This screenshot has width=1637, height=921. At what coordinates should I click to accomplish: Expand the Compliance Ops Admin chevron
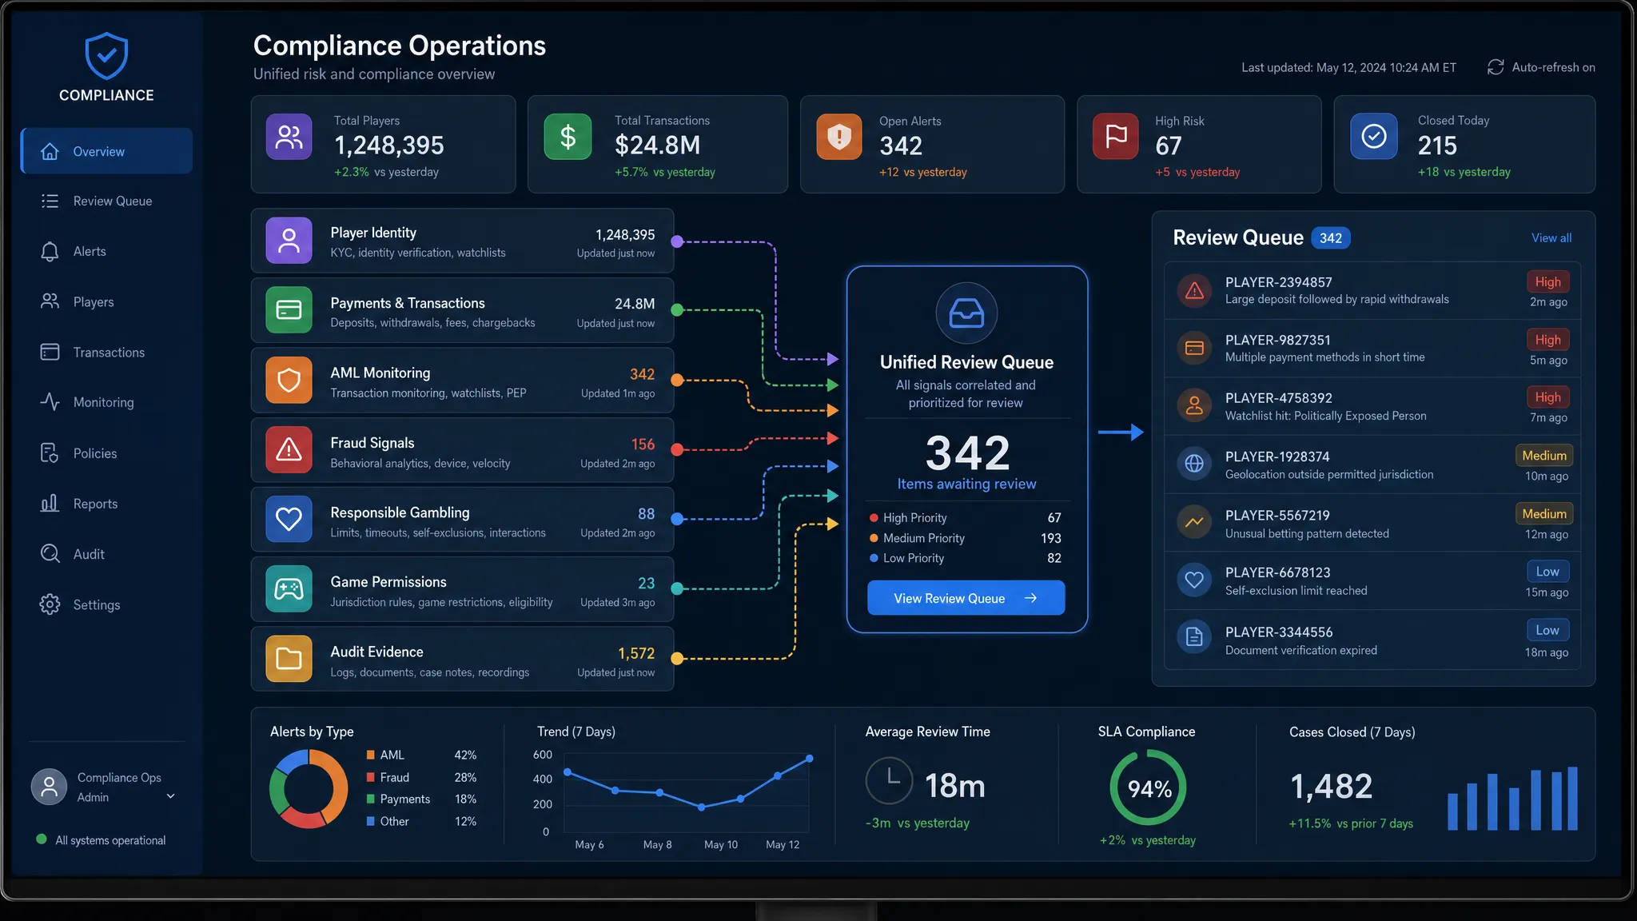pyautogui.click(x=170, y=796)
